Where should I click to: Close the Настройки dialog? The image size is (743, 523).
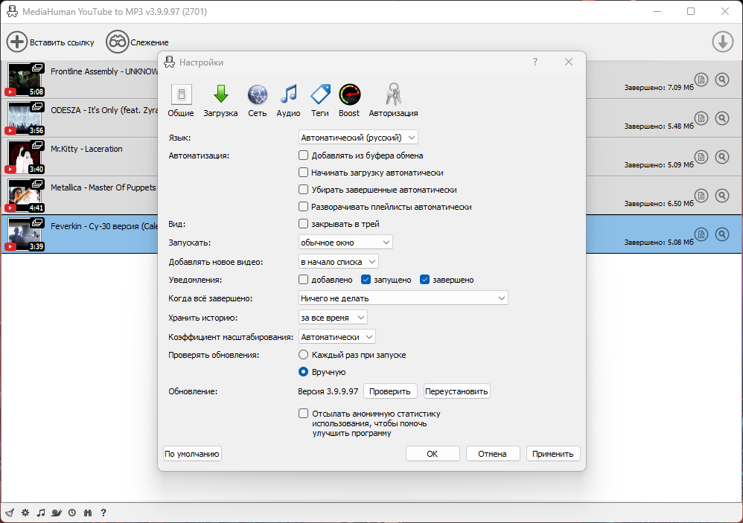point(569,62)
